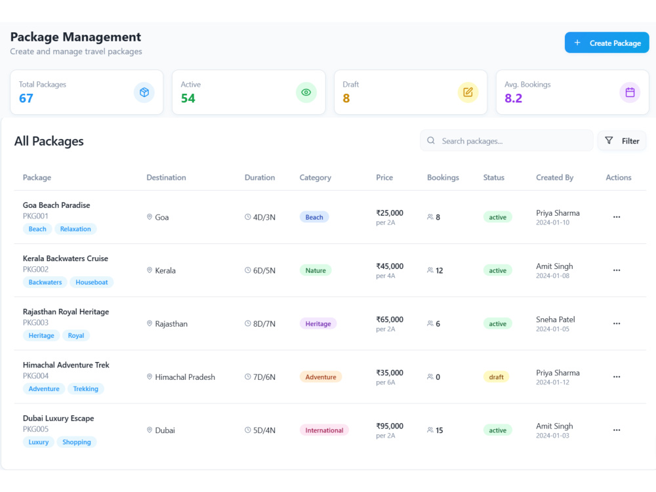Click the Houseboat tag

[x=92, y=282]
